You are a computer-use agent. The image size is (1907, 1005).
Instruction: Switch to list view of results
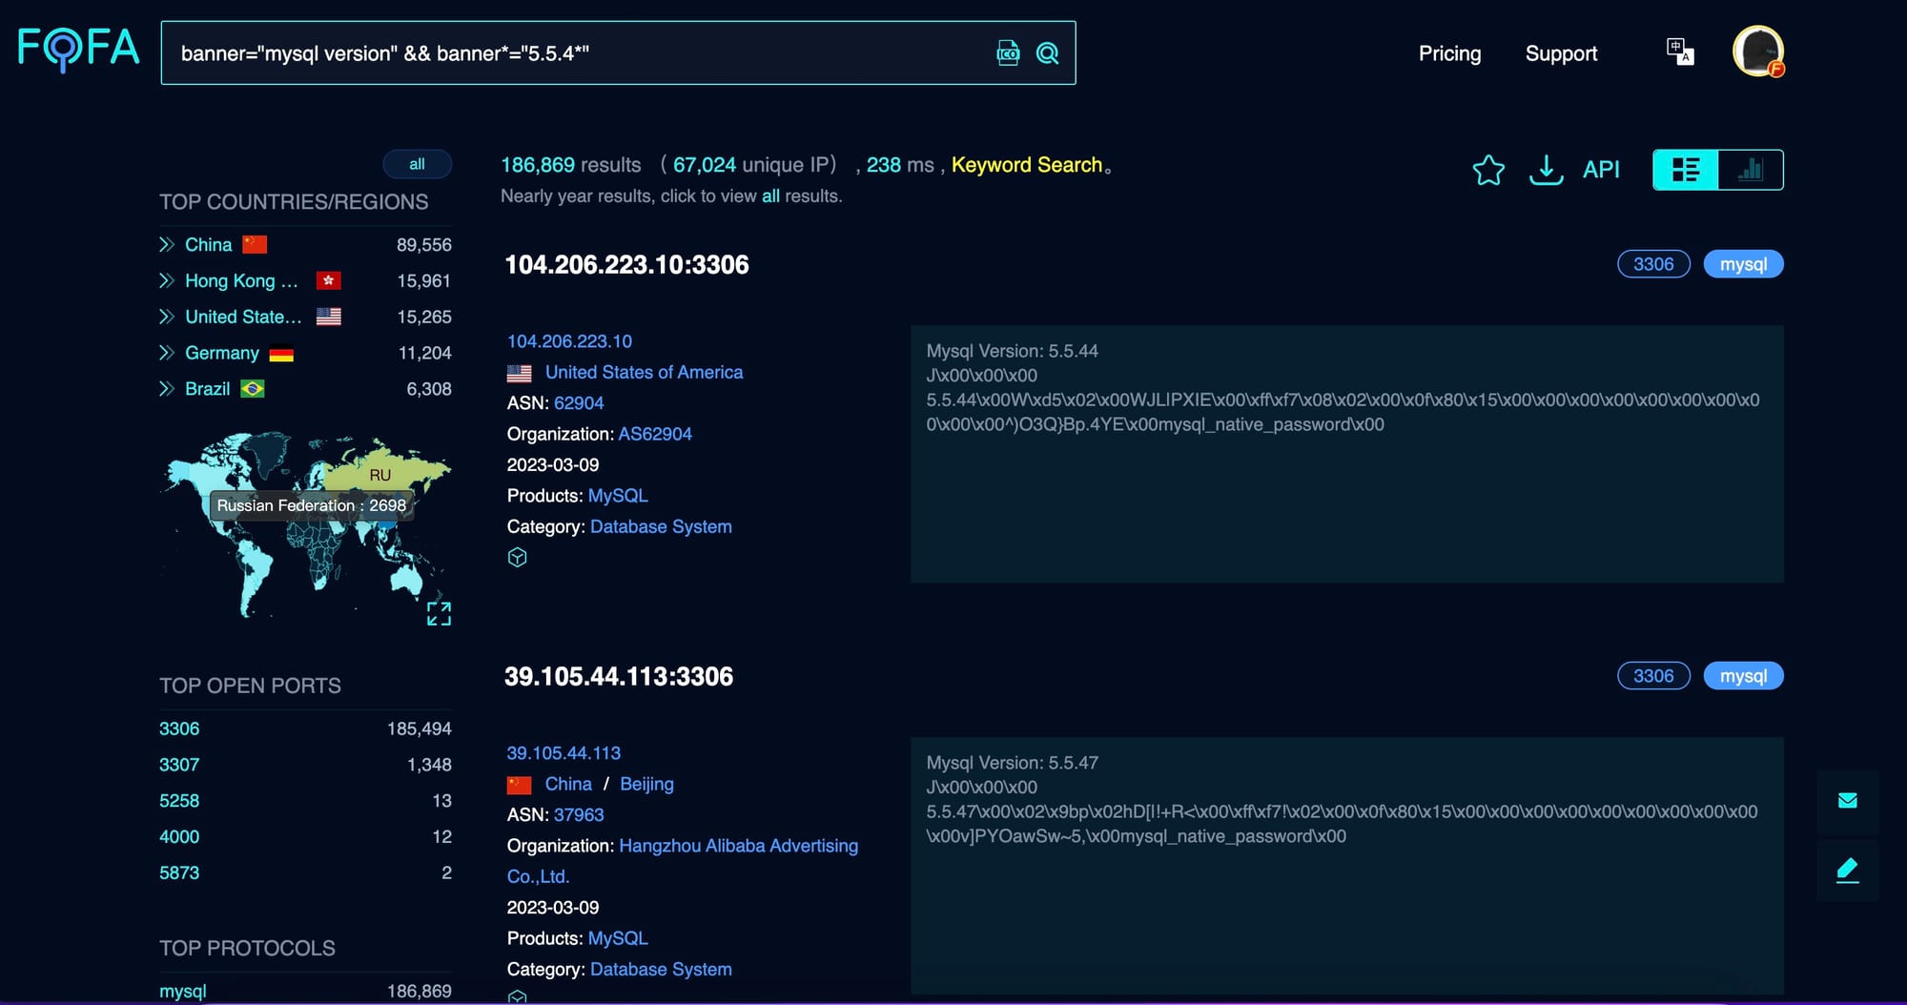tap(1685, 170)
